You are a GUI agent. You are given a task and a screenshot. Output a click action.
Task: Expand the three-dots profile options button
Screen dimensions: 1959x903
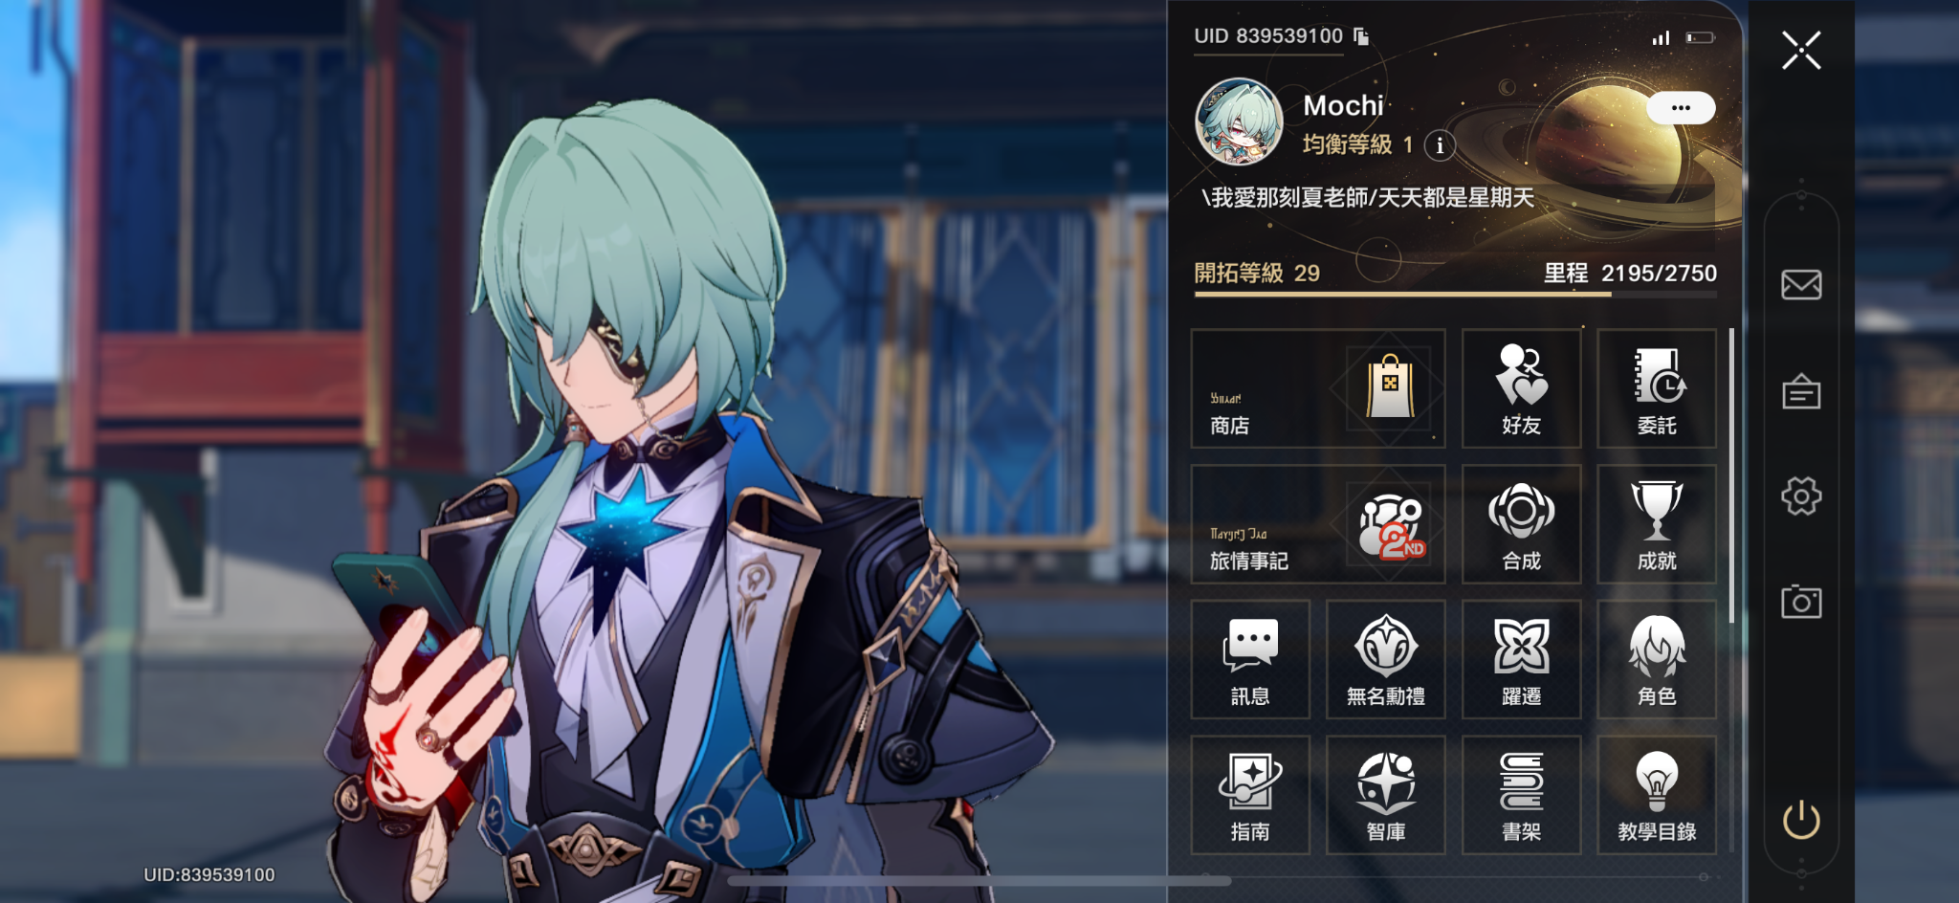(1681, 108)
